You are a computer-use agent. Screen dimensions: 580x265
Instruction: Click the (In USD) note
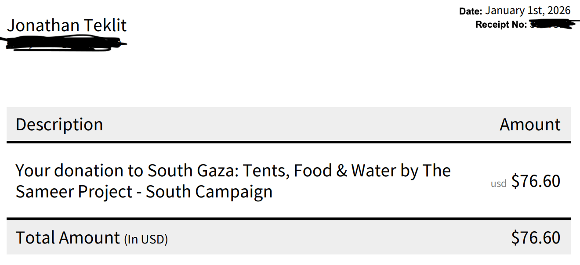[x=146, y=239]
